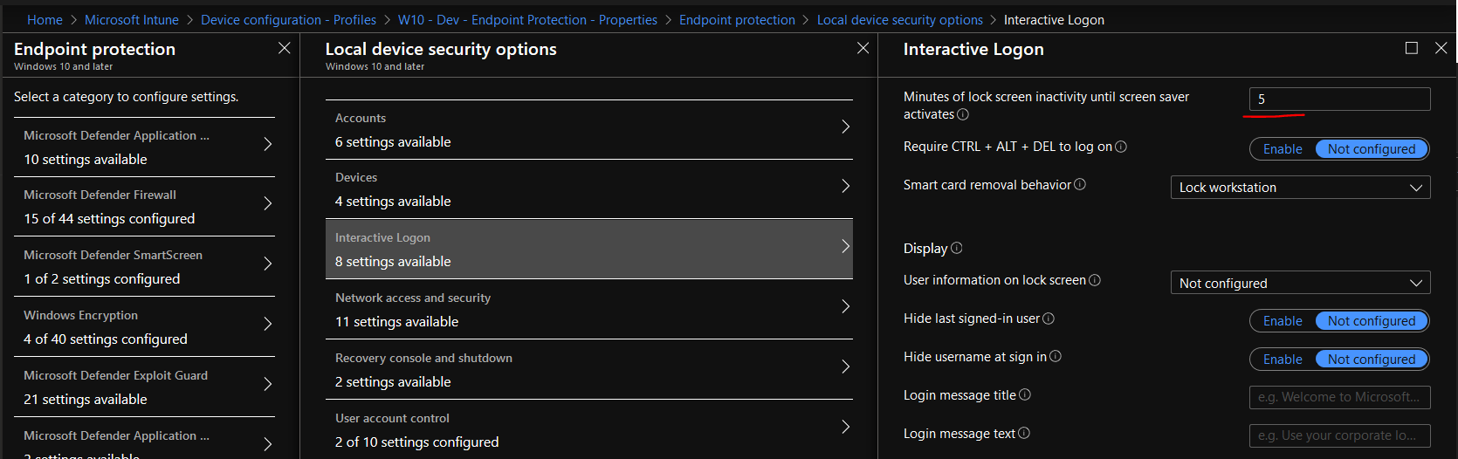Click the Login message title text field
Viewport: 1458px width, 459px height.
click(x=1339, y=397)
